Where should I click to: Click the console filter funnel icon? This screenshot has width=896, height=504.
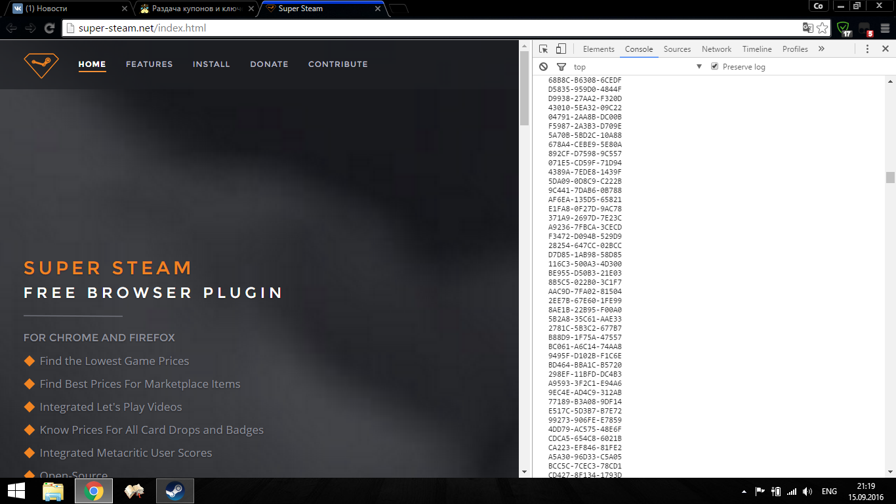pyautogui.click(x=561, y=67)
